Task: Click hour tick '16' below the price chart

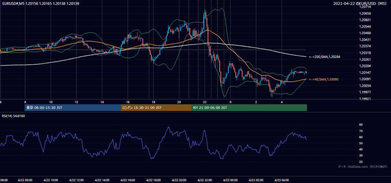Action: click(x=128, y=102)
